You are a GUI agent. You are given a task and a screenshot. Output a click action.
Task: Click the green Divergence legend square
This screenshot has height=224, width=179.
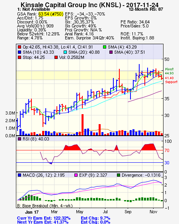[119, 175]
